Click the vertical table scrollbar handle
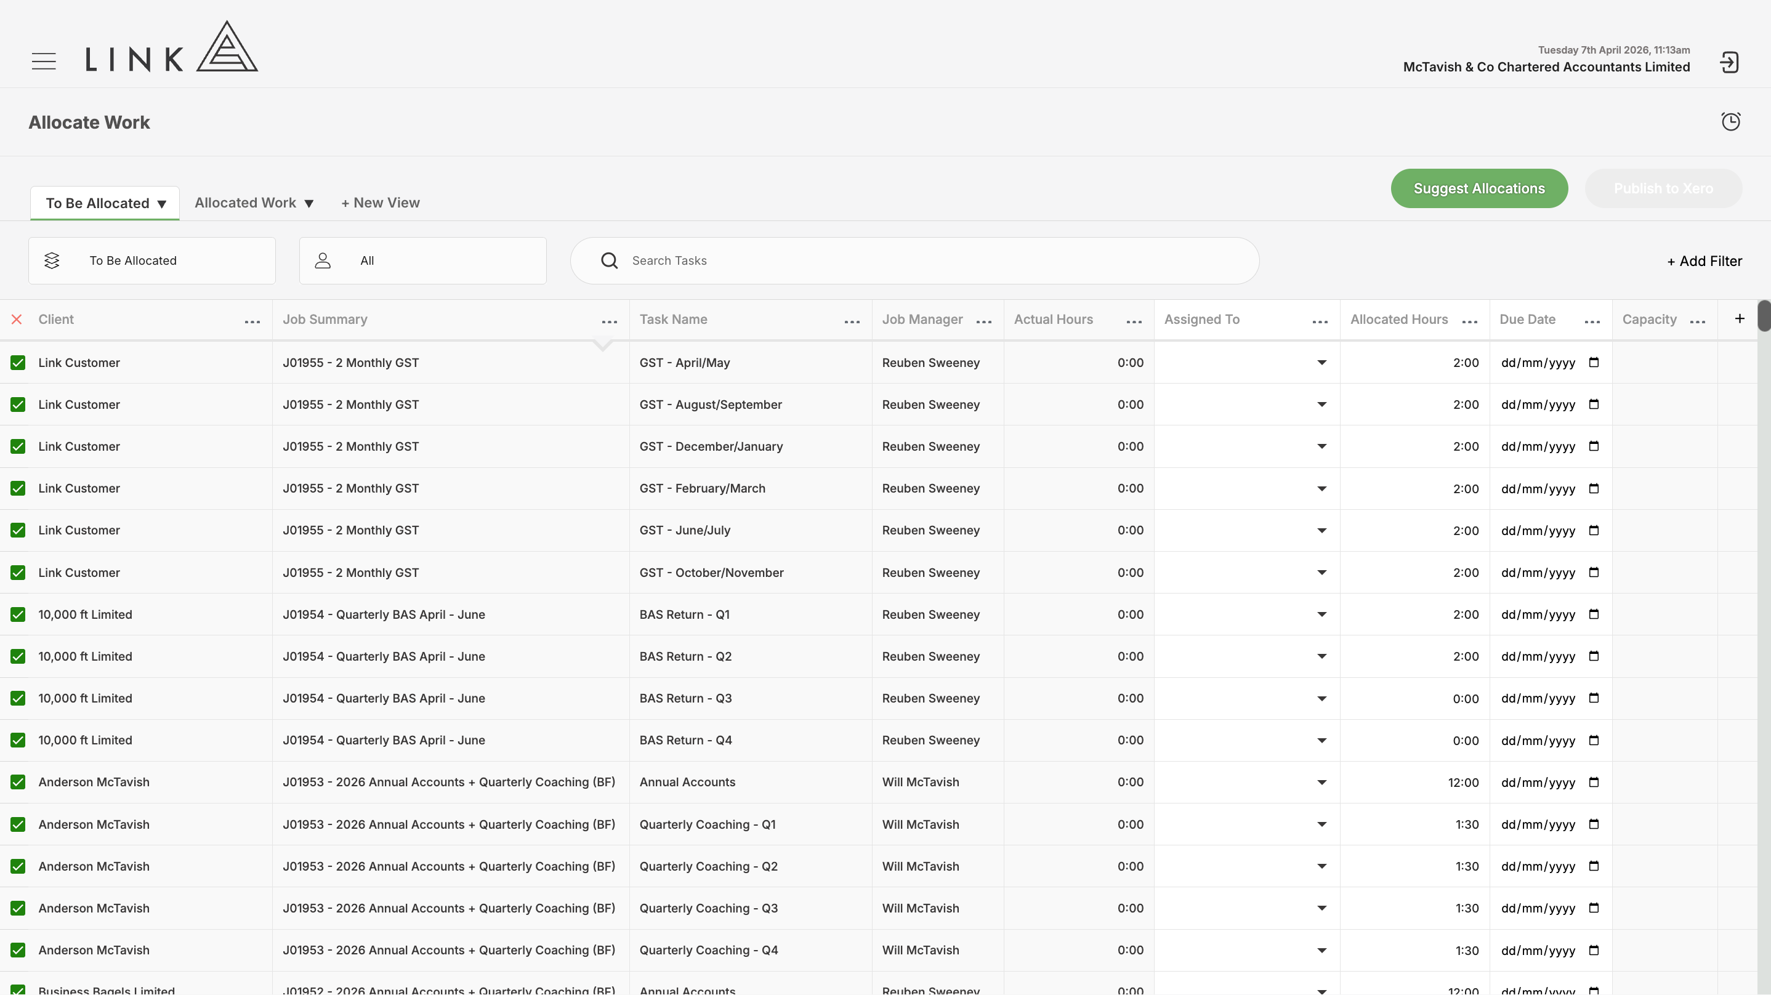Image resolution: width=1771 pixels, height=995 pixels. [x=1764, y=316]
